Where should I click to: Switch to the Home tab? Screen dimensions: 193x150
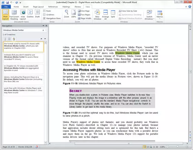[16, 7]
